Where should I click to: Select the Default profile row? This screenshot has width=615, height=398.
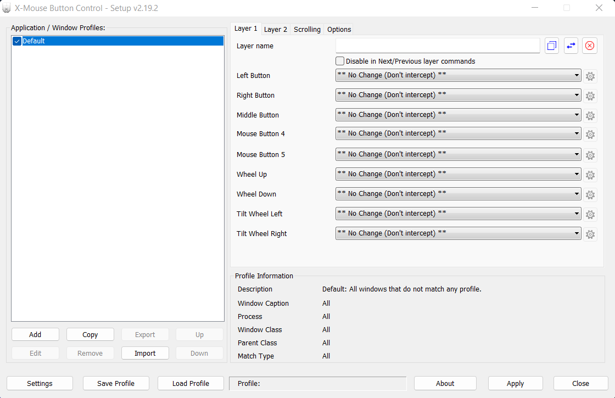pos(118,41)
